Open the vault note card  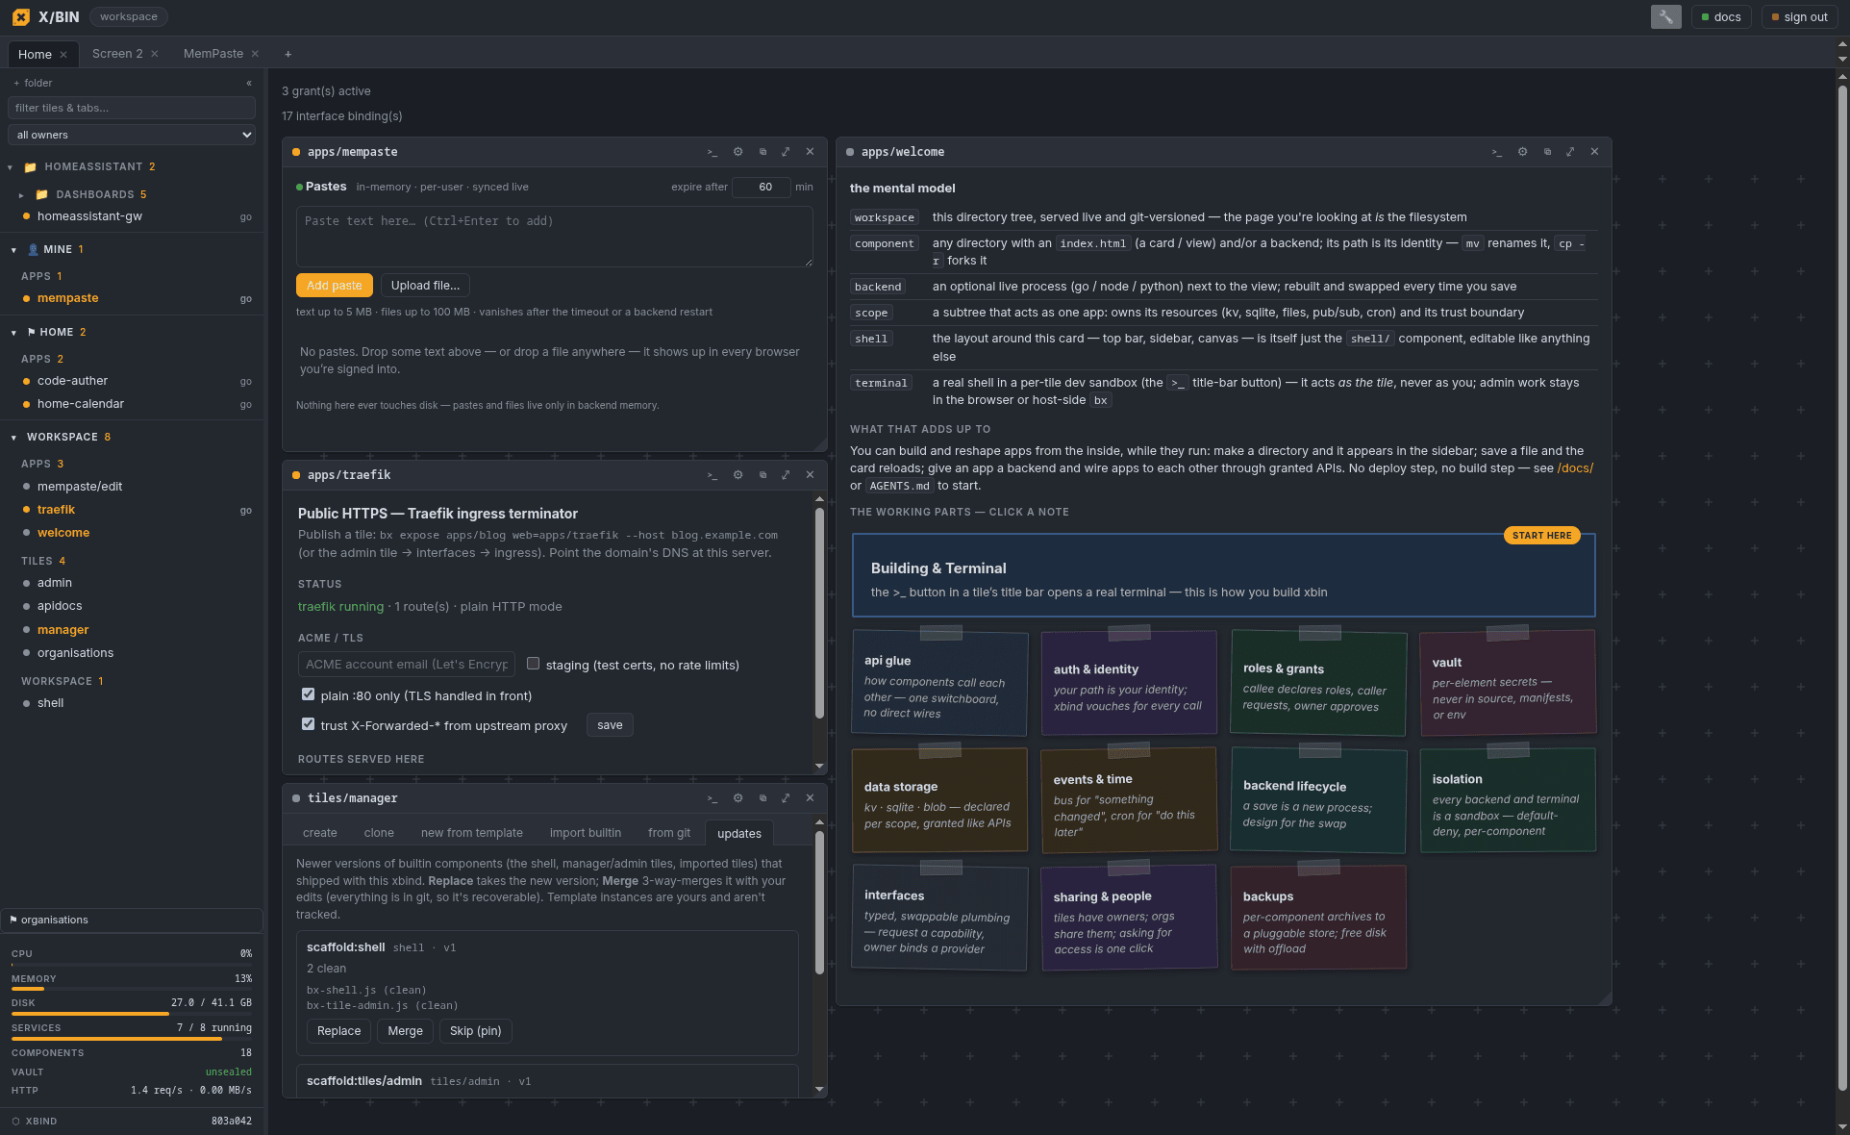pyautogui.click(x=1508, y=684)
